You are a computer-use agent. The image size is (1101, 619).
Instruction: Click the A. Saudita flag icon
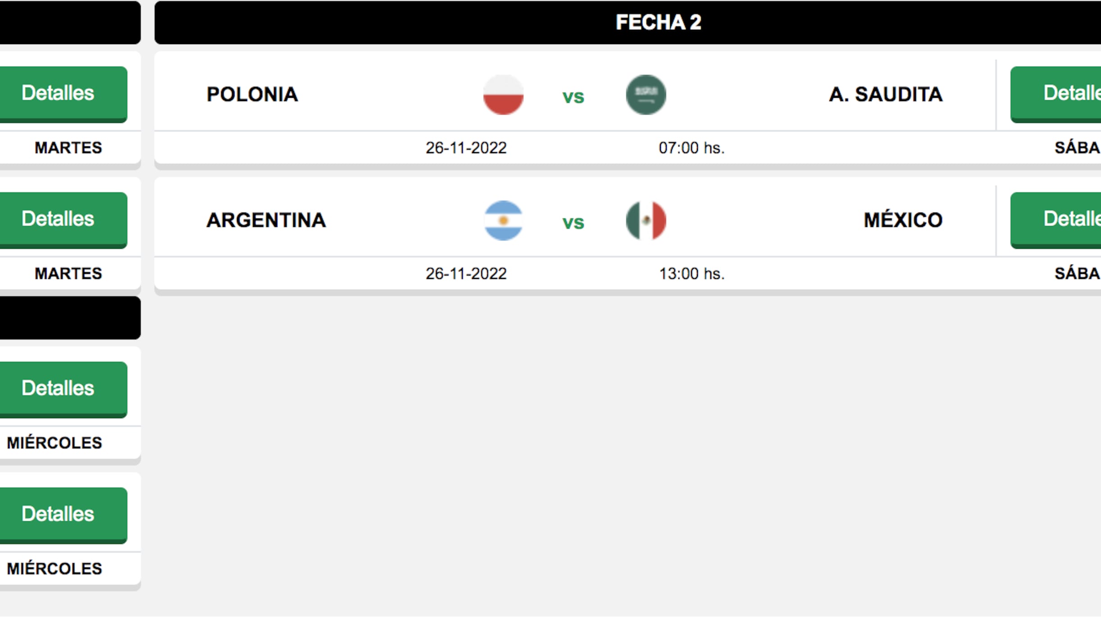point(646,95)
